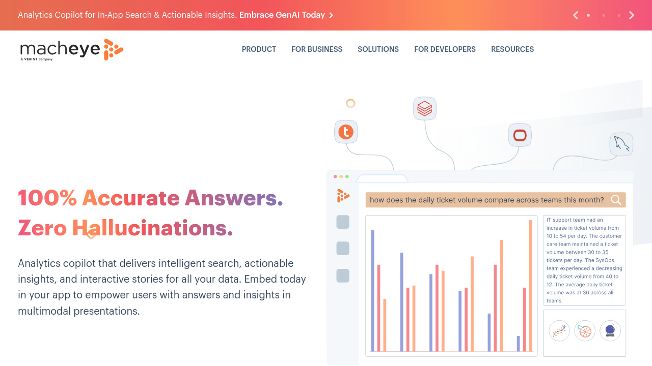
Task: Open the trend scatter chart insight icon
Action: [559, 330]
